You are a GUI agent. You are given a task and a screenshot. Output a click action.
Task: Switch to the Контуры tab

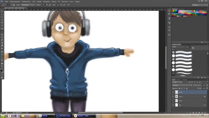[185, 80]
